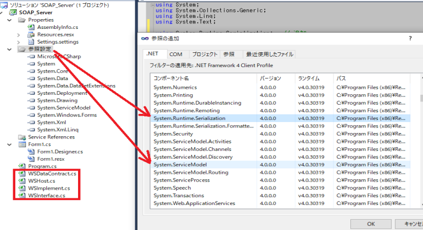
Task: Open the 最近使用したファイル tab
Action: (269, 55)
